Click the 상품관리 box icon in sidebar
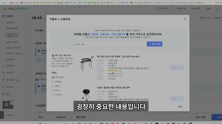This screenshot has height=124, width=222. pyautogui.click(x=3, y=16)
